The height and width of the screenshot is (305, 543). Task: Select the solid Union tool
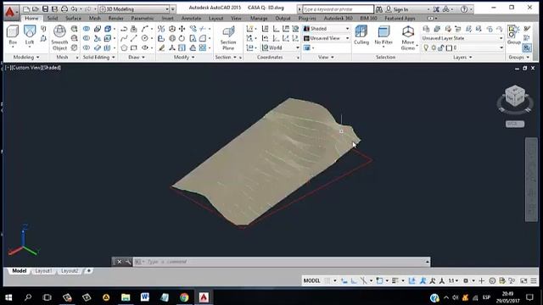click(x=87, y=29)
